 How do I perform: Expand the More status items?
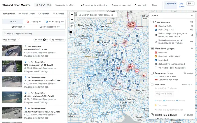(x=154, y=5)
